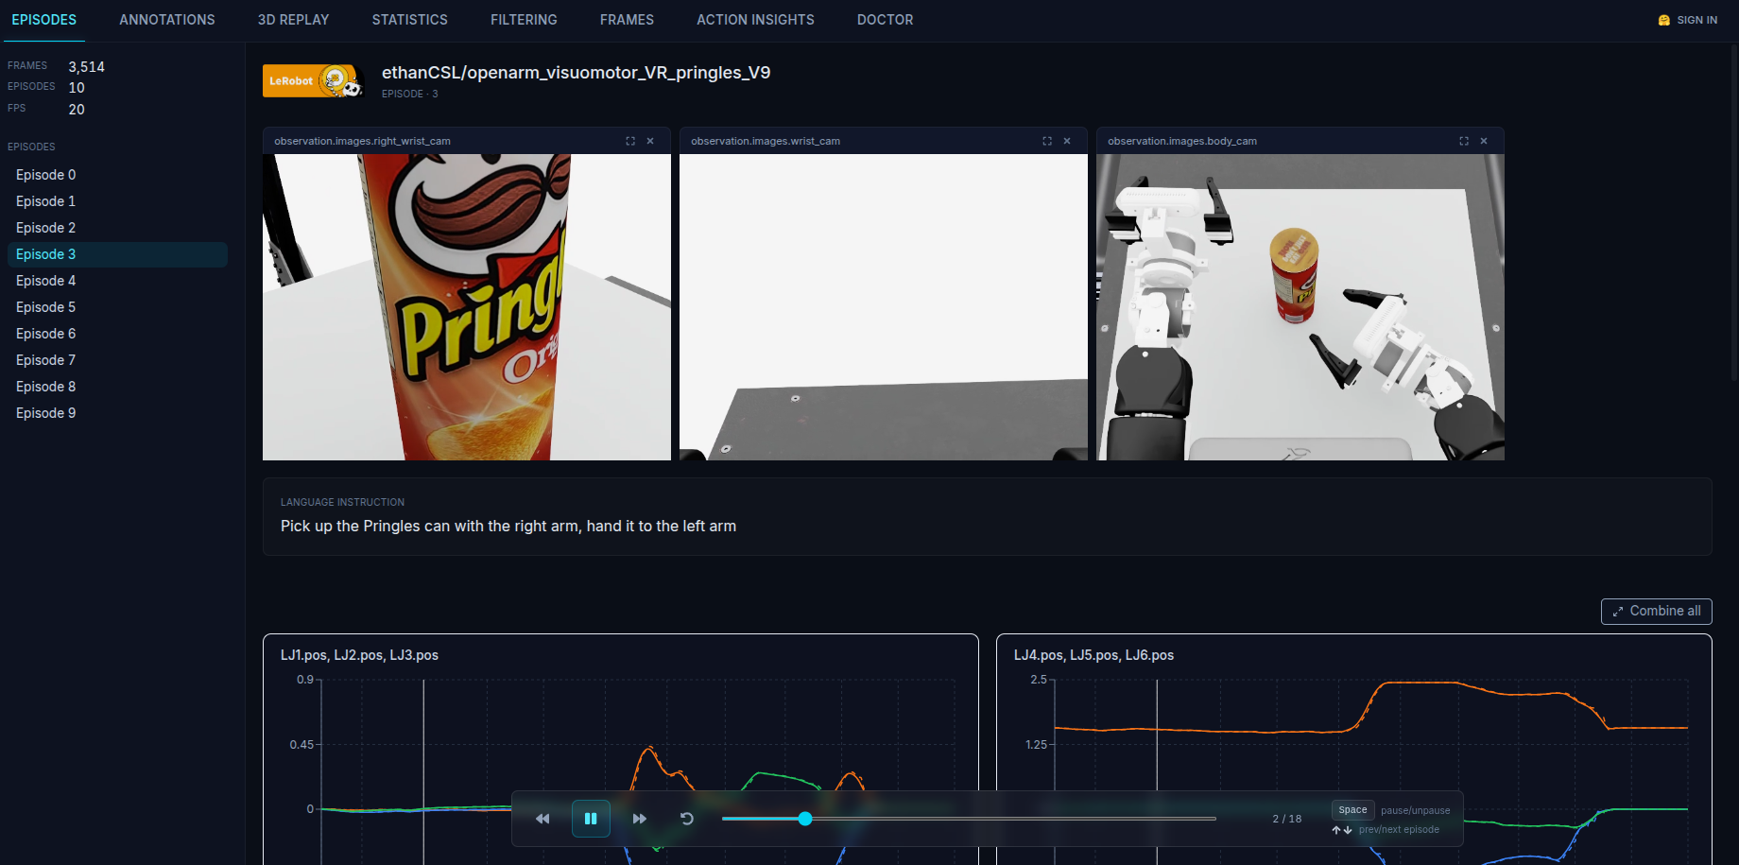Rewind the episode playback
Screen dimensions: 1739x865
click(x=542, y=819)
